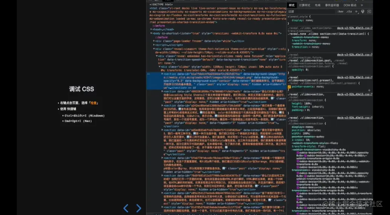This screenshot has height=215, width=390.
Task: Toggle the computed styles sidebar pane icon
Action: [x=369, y=11]
